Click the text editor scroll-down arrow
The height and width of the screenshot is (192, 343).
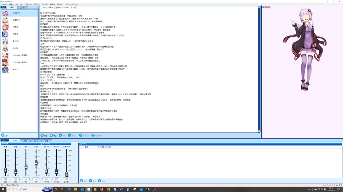coord(259,131)
